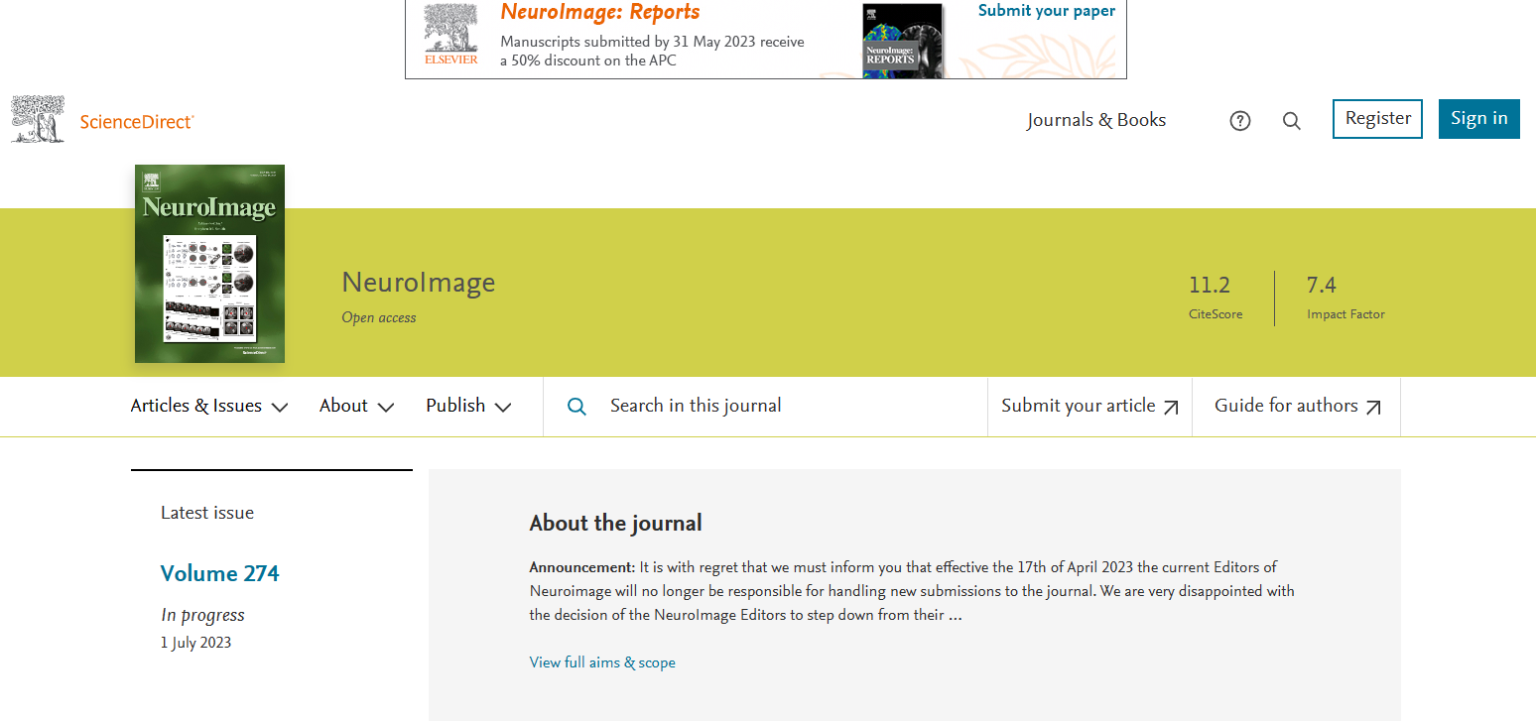Viewport: 1536px width, 721px height.
Task: Click the Announcement bold text
Action: 581,567
